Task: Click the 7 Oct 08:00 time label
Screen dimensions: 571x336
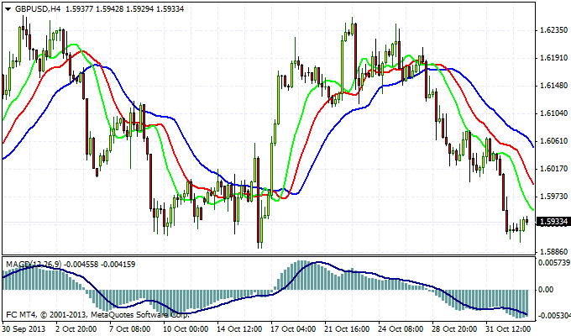Action: coord(130,329)
